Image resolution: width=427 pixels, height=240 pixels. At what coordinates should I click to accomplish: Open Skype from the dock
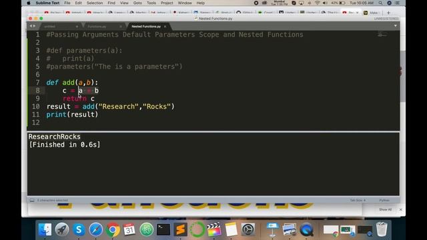coord(79,229)
